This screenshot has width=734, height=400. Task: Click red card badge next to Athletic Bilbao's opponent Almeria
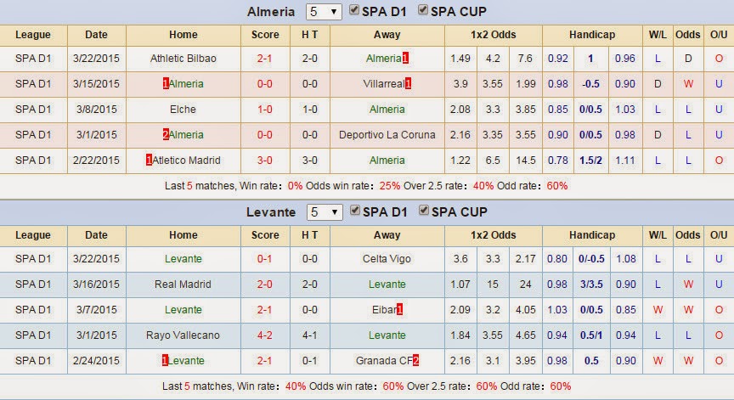click(405, 59)
